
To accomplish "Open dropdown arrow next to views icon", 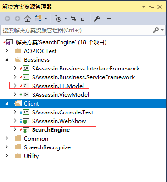I will click(46, 19).
